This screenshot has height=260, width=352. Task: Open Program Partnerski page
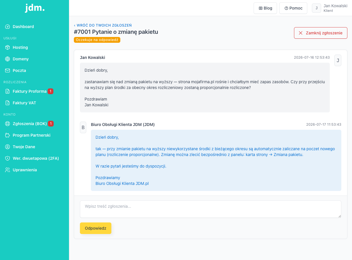pos(35,135)
